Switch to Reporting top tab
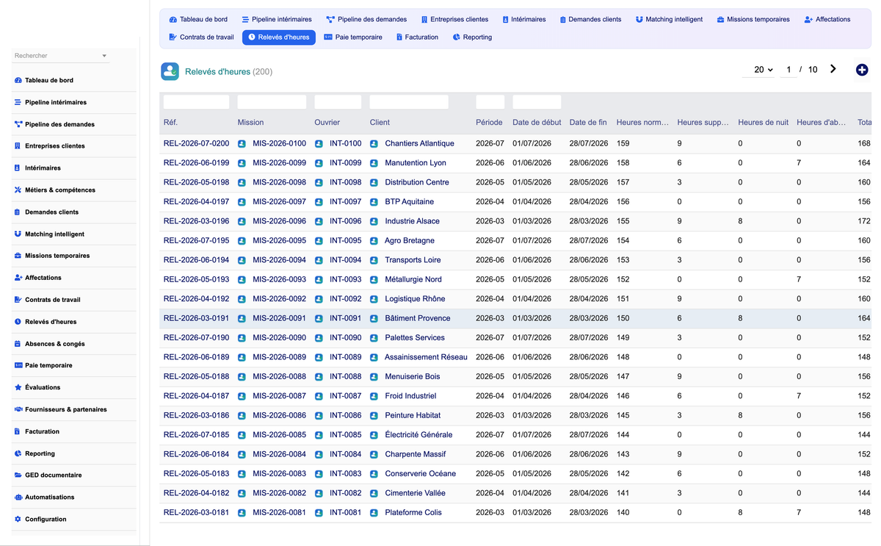Screen dimensions: 881x546 tap(472, 37)
